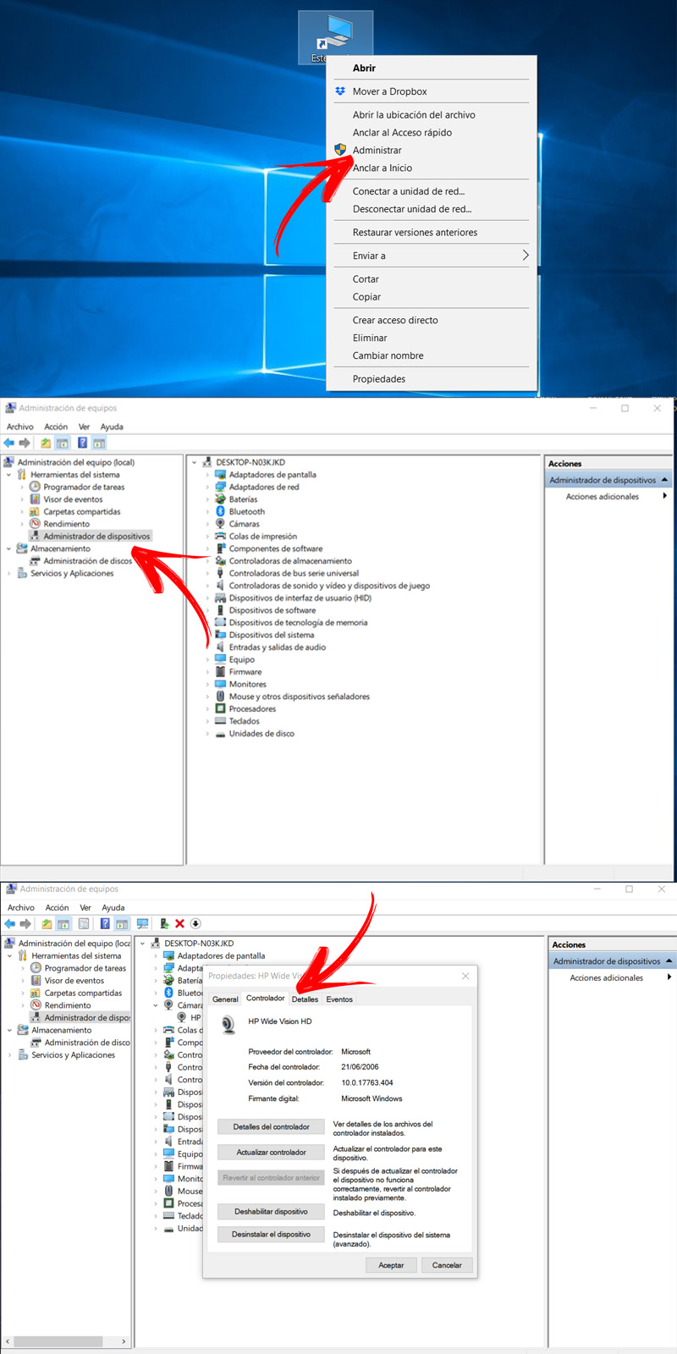677x1354 pixels.
Task: Click the printer icon of Colas de impresión
Action: [x=220, y=536]
